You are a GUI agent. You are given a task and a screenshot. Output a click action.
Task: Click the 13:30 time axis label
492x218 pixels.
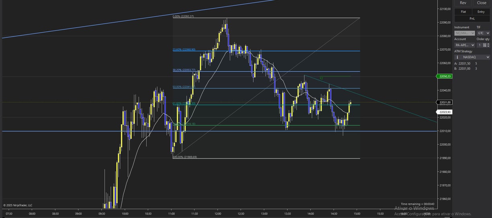(287, 214)
